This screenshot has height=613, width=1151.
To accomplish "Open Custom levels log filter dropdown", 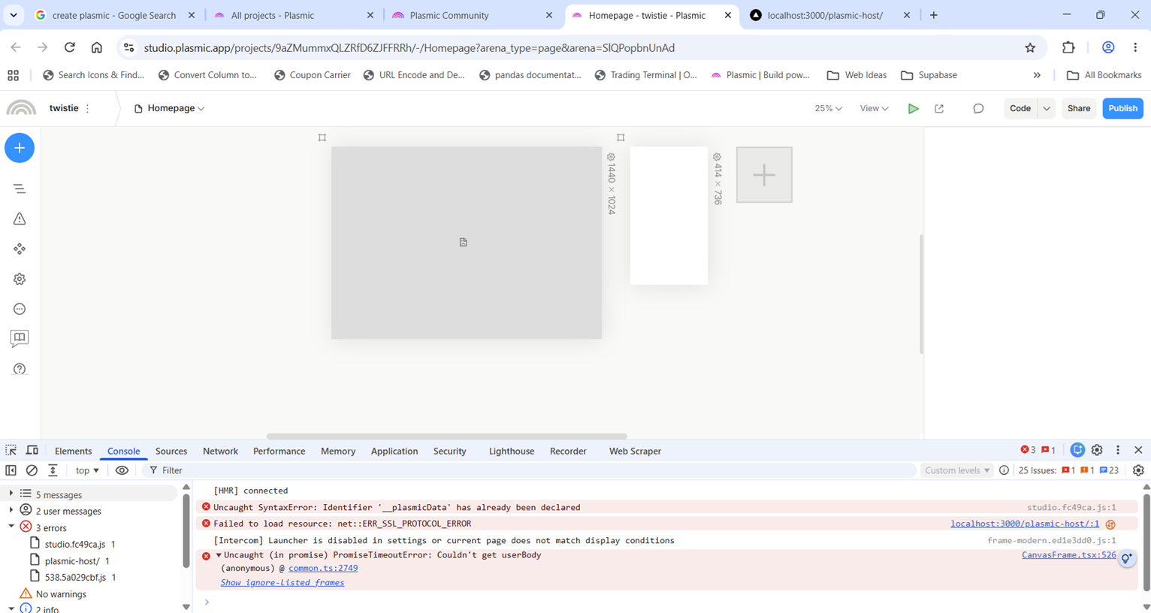I will coord(957,470).
